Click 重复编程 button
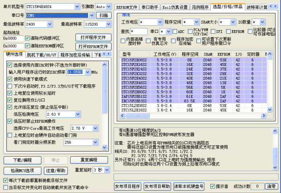The height and width of the screenshot is (193, 281). (89, 160)
